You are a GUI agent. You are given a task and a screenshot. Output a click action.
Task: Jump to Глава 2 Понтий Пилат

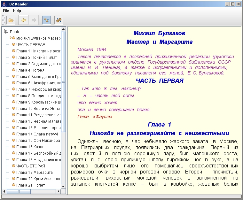[x=36, y=57]
